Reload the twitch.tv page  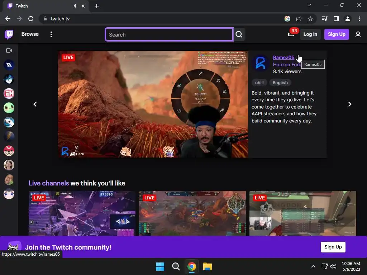click(x=31, y=19)
